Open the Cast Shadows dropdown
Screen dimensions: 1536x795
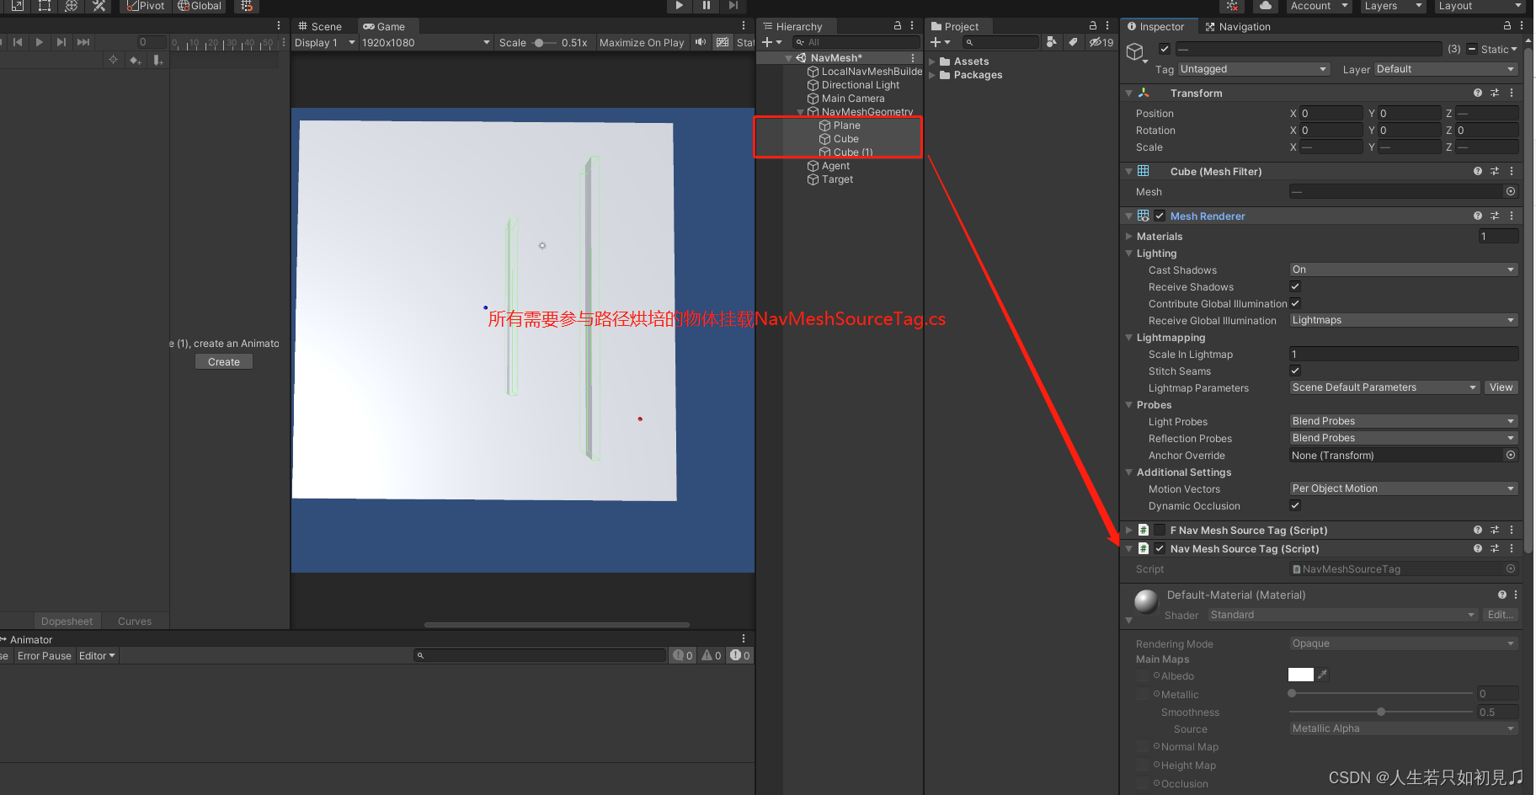click(x=1402, y=269)
